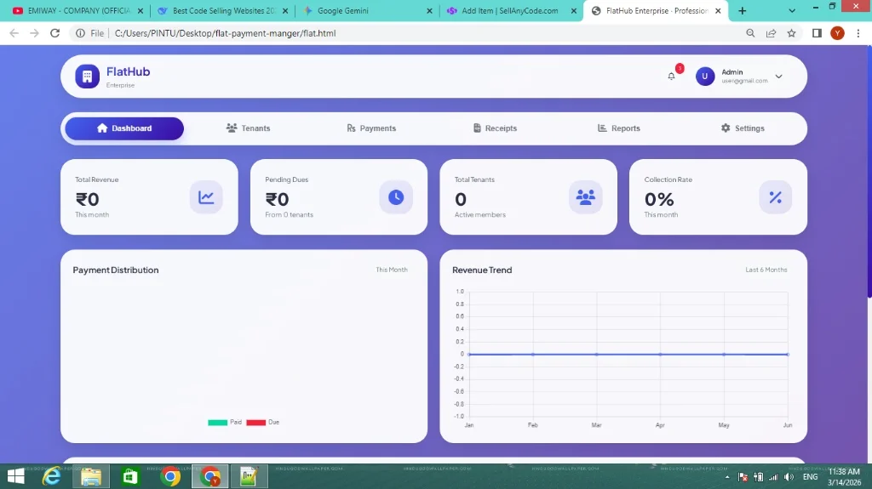Expand the Admin account dropdown chevron
This screenshot has height=489, width=872.
778,77
